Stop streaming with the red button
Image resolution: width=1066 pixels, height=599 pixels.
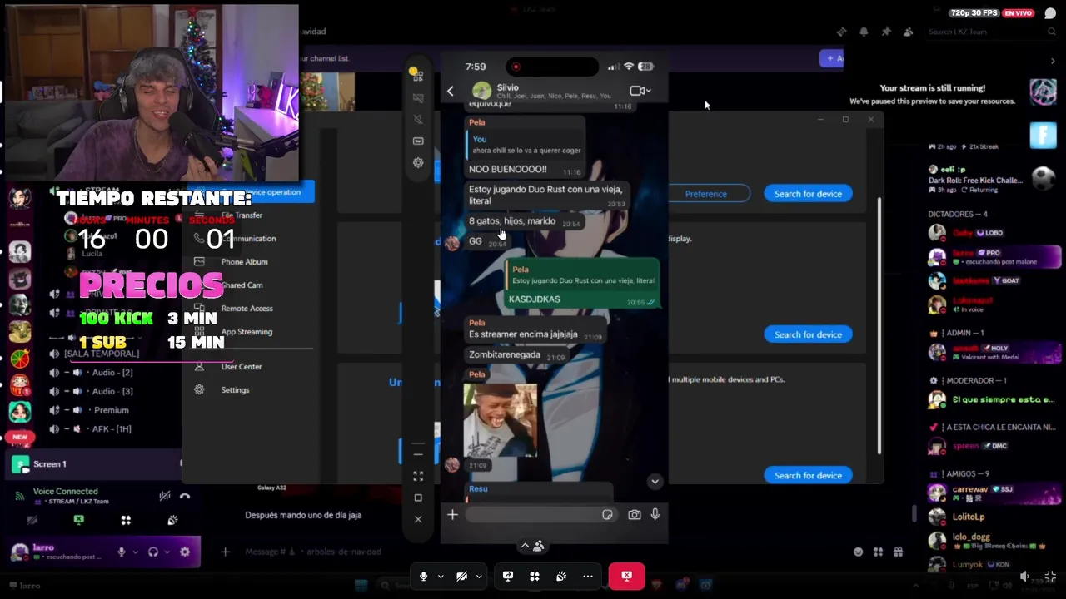pos(626,576)
